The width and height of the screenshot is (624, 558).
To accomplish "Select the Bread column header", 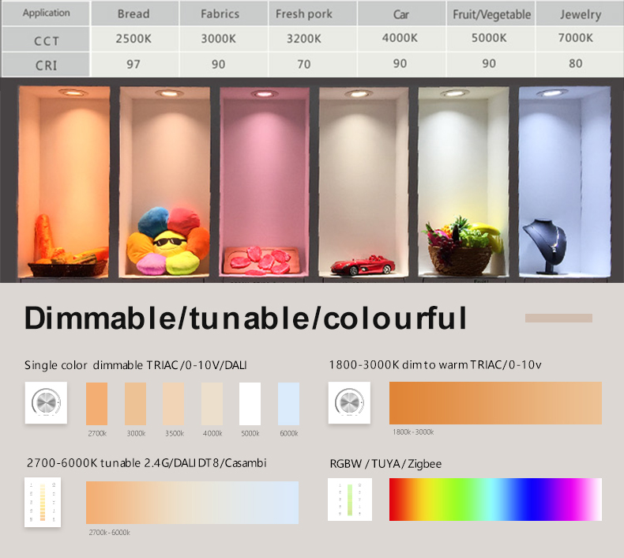I will tap(133, 14).
